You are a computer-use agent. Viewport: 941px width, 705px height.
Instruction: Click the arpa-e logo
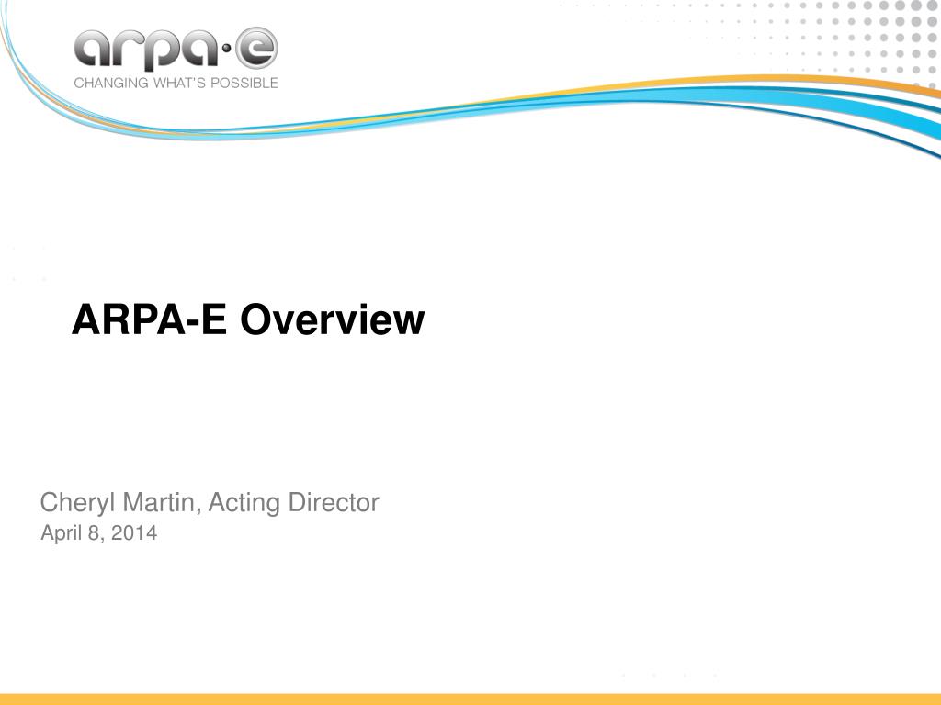click(176, 50)
